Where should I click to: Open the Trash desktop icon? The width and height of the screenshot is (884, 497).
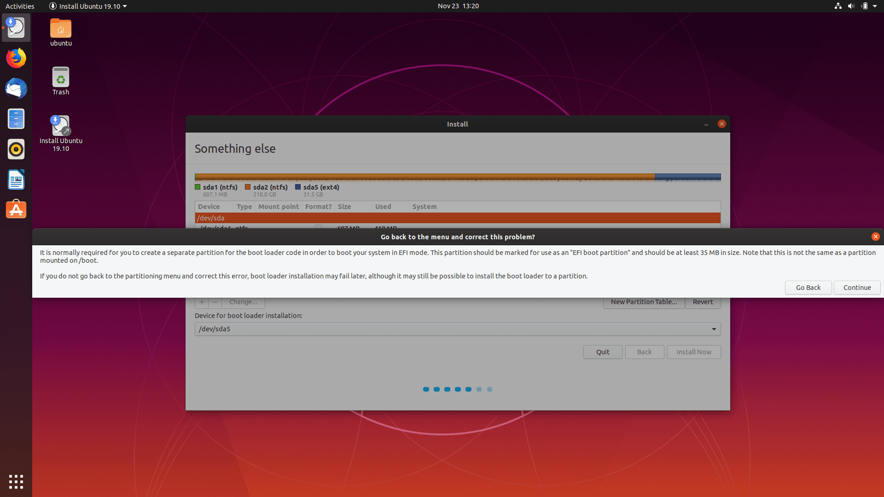pyautogui.click(x=61, y=81)
